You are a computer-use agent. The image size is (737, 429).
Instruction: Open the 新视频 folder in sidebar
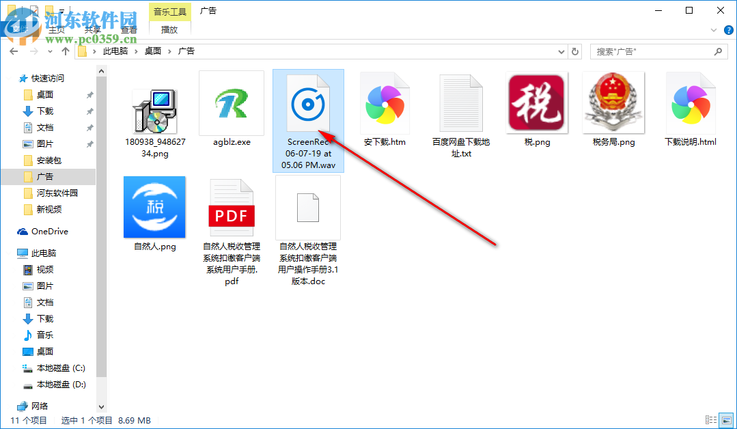tap(49, 210)
